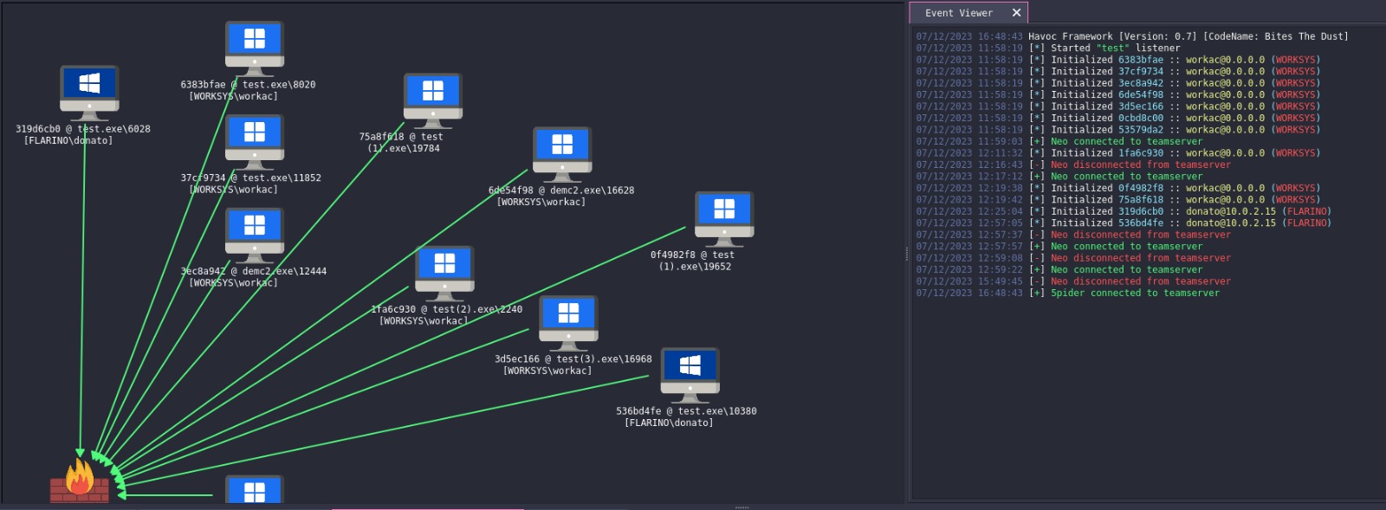
Task: Select the 319d6cb0 FLARINO\donato agent computer icon
Action: pyautogui.click(x=89, y=93)
